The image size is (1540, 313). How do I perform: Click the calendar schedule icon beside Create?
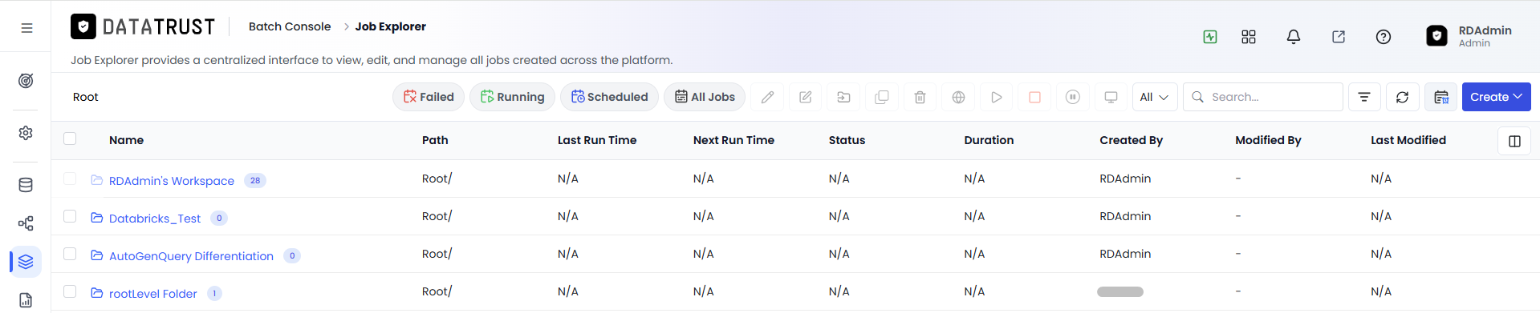click(1441, 97)
